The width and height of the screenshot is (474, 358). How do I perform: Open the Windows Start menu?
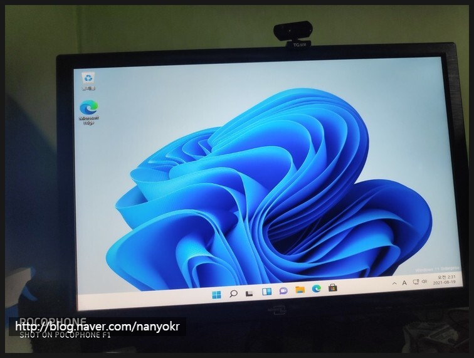(x=216, y=295)
